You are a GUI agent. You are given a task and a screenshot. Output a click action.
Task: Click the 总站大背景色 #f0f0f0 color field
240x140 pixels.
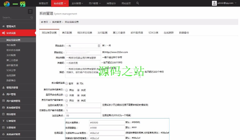[x=107, y=123]
